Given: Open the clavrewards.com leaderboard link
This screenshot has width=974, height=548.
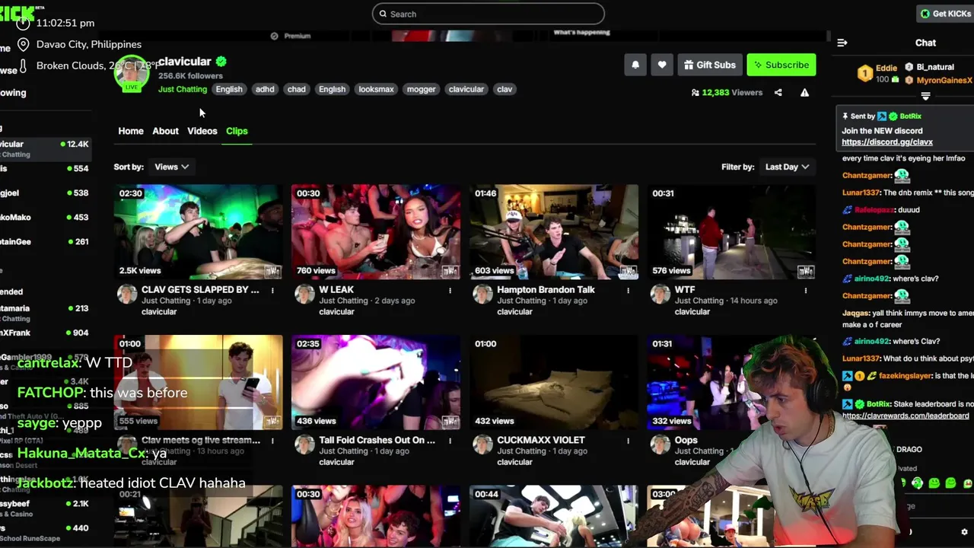Looking at the screenshot, I should tap(906, 416).
